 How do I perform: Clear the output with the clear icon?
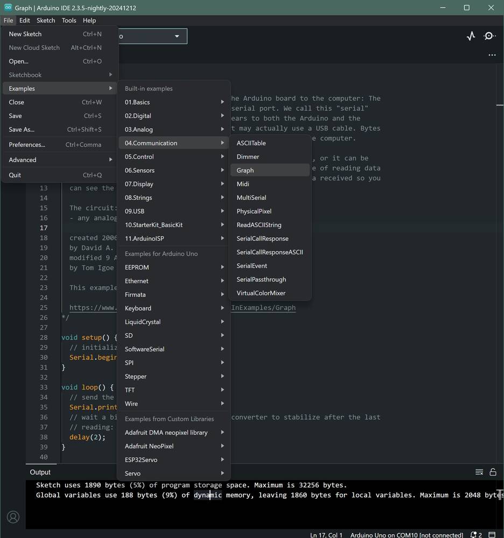(x=479, y=472)
